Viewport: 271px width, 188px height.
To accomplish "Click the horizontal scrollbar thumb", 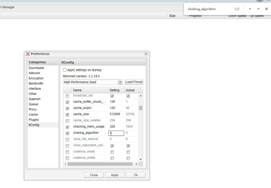I will click(x=100, y=164).
